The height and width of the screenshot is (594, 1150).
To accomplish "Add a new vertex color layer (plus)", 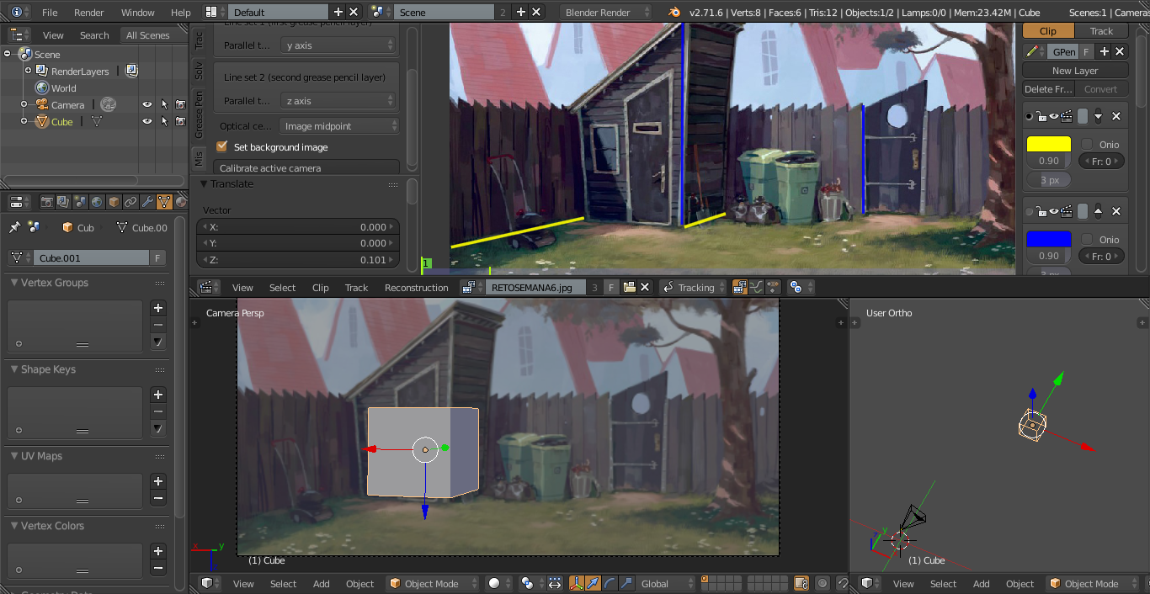I will [157, 551].
